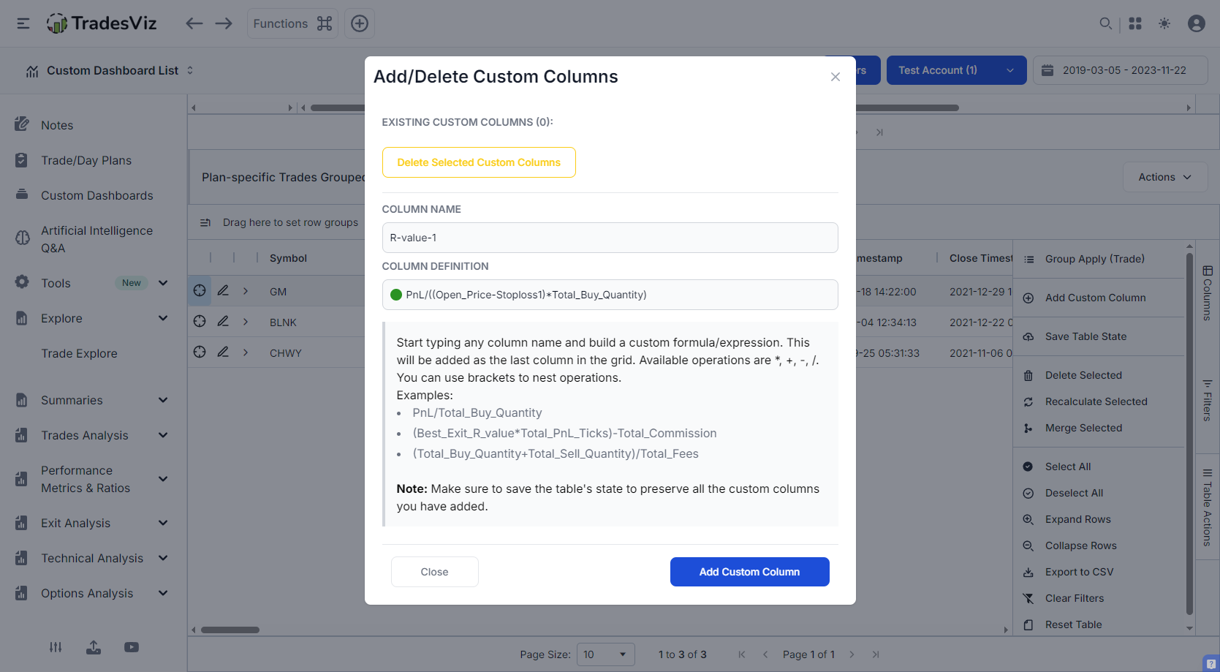Open the Test Account (1) dropdown
Image resolution: width=1220 pixels, height=672 pixels.
[x=956, y=70]
